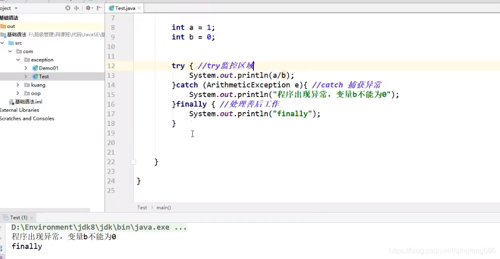Click the 基础语法 project header label
This screenshot has height=259, width=500.
(9, 18)
